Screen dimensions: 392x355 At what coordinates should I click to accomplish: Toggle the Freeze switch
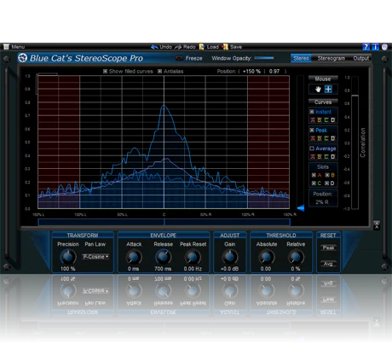pos(179,58)
